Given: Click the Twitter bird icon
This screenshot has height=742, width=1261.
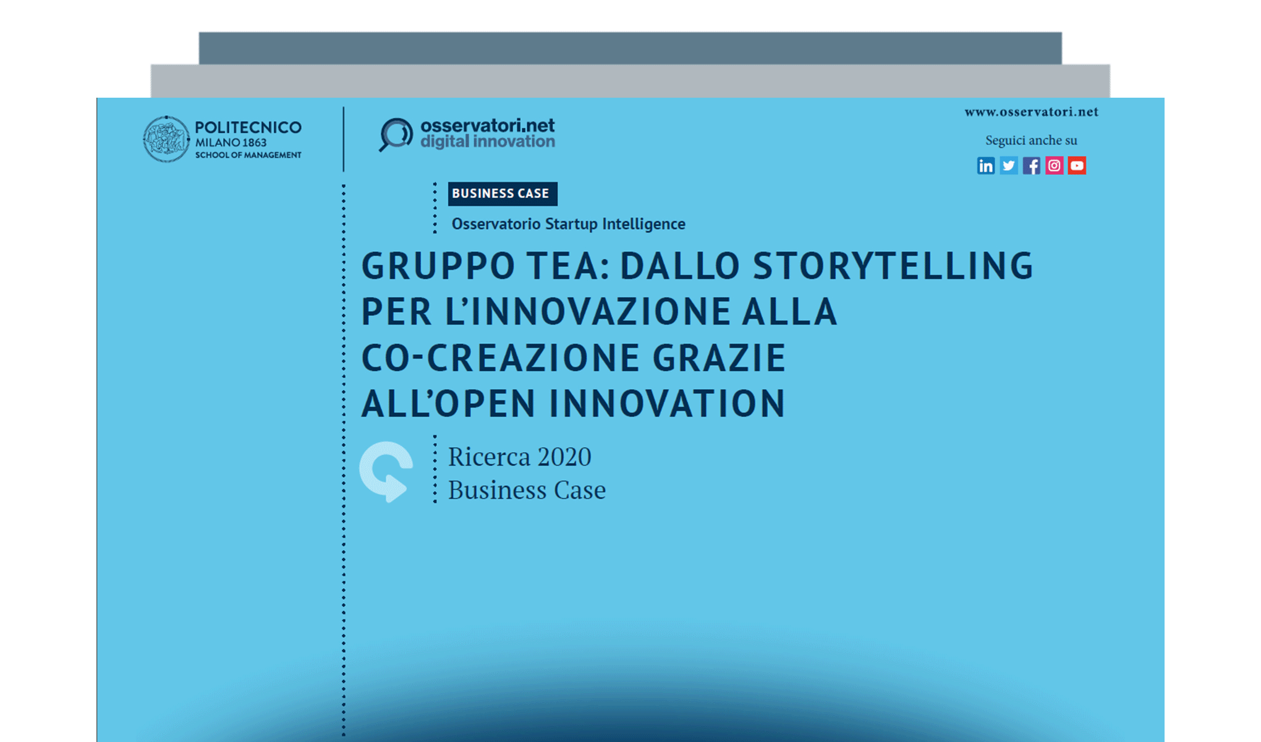Looking at the screenshot, I should 1009,165.
